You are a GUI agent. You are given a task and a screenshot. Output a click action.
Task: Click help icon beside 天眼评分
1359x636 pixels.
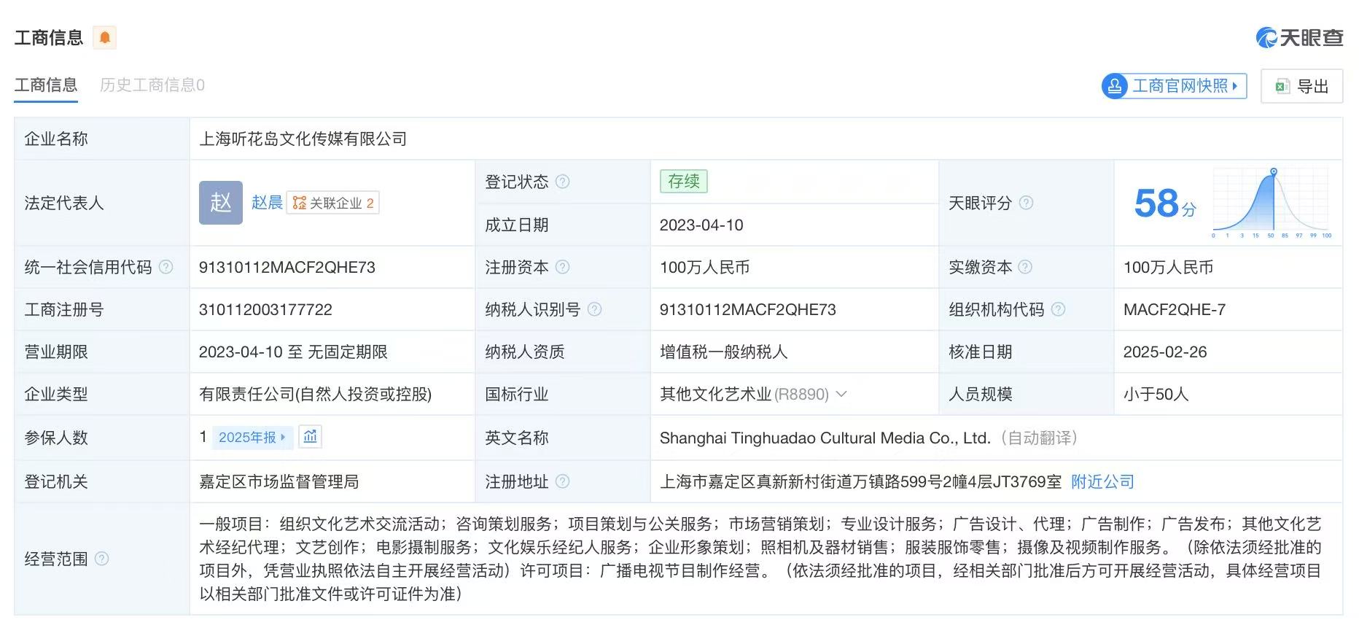(x=1026, y=203)
